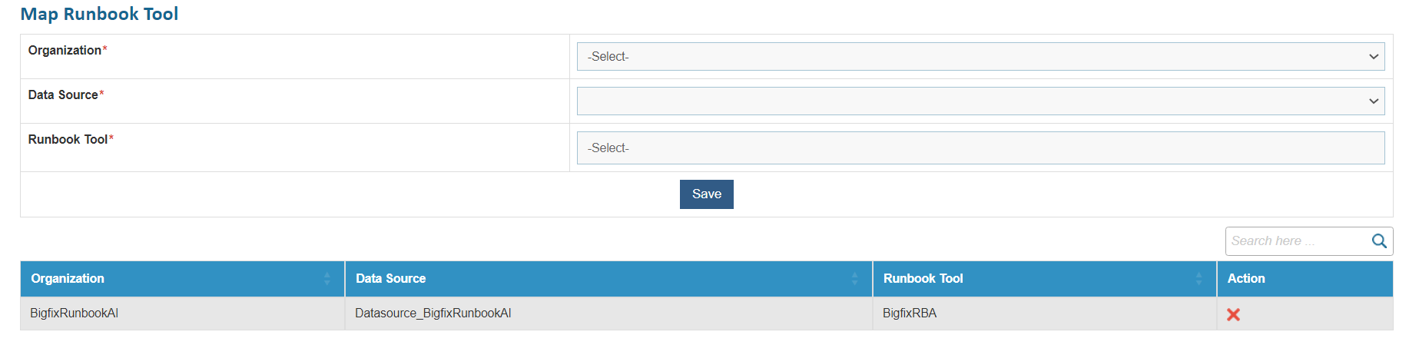Click the Data Source column header text

click(390, 279)
